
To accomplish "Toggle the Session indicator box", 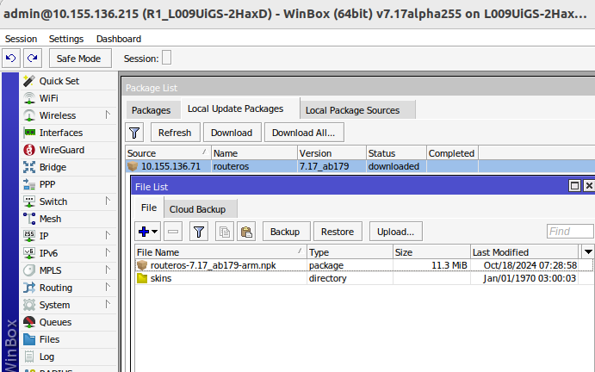I will [167, 58].
